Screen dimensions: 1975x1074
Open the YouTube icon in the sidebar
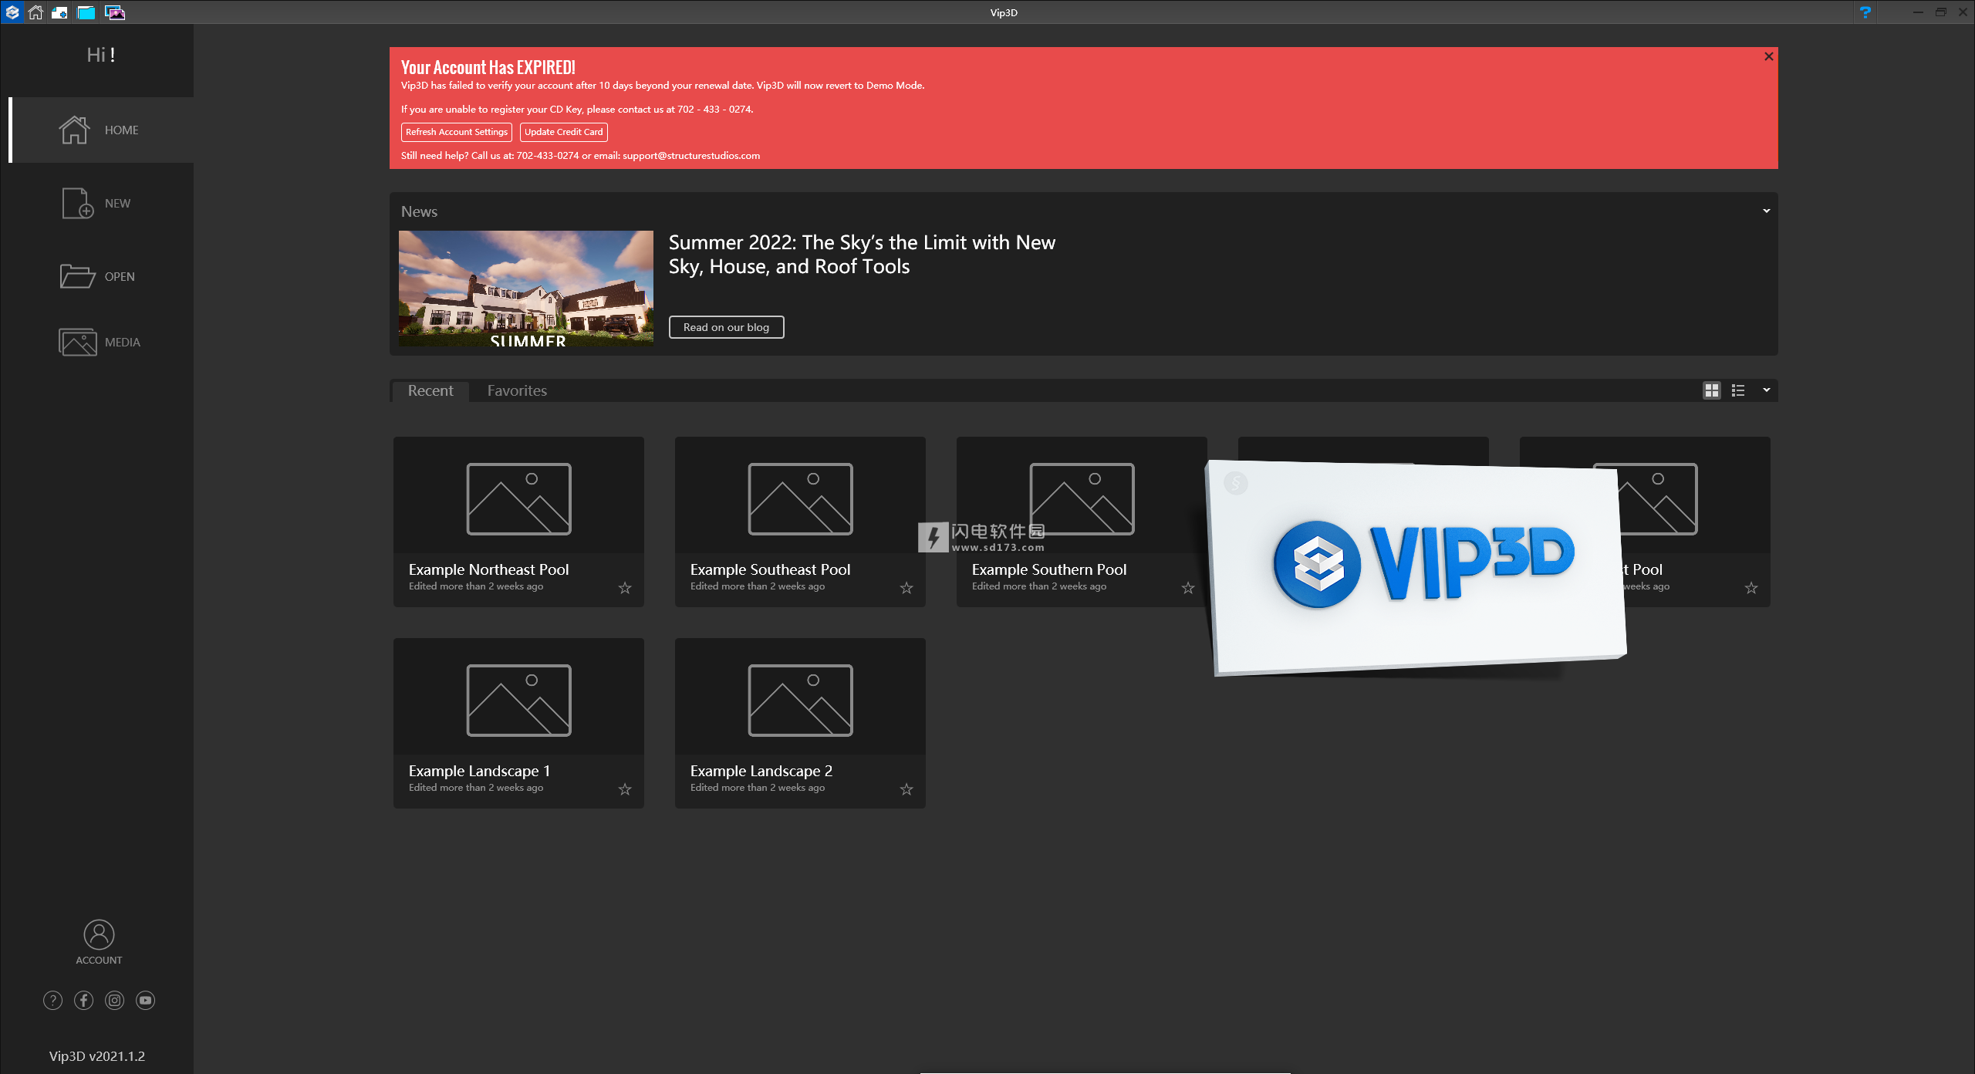(145, 1001)
